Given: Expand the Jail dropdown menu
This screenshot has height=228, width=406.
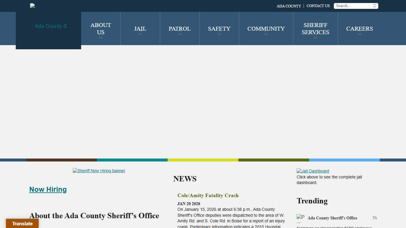Looking at the screenshot, I should (x=140, y=29).
